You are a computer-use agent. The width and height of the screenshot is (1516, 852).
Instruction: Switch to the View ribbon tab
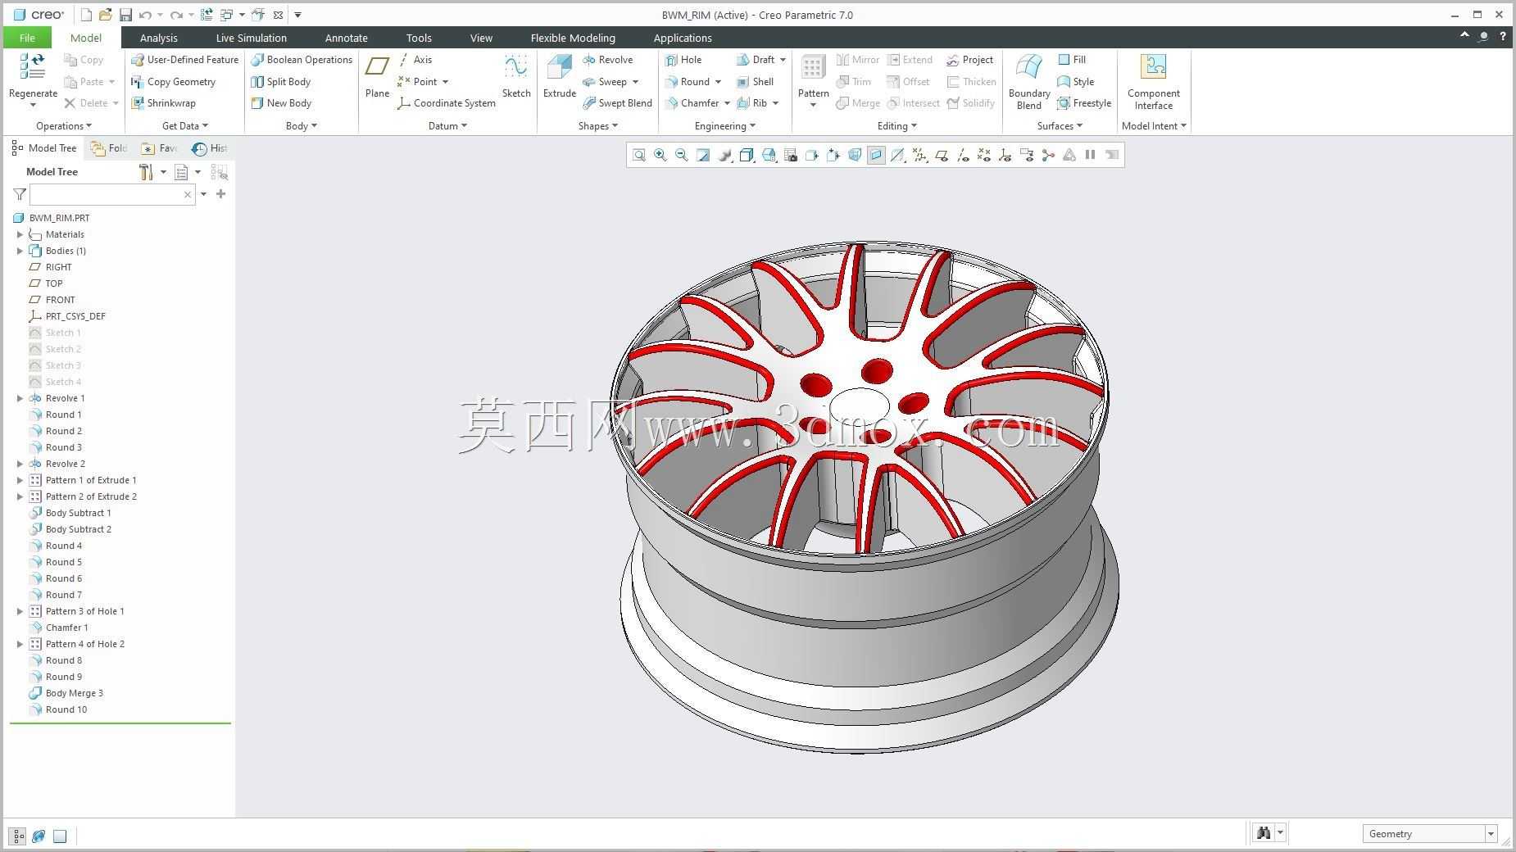pyautogui.click(x=481, y=38)
